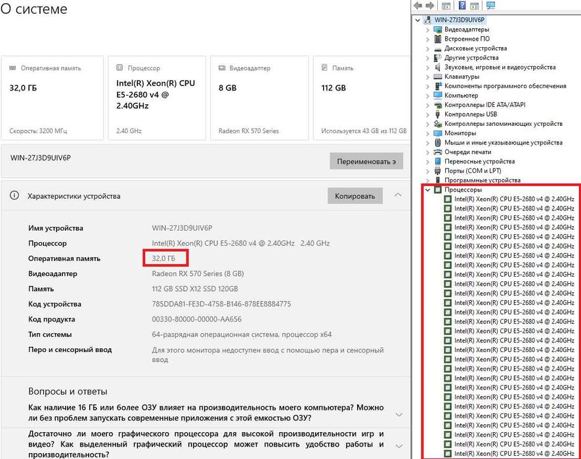Scan for hardware changes monitor icon

pos(490,5)
